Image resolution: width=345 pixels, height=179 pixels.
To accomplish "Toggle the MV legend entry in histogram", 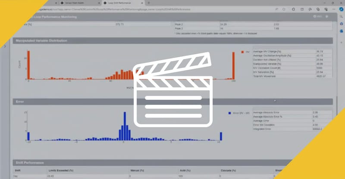I will coord(245,52).
